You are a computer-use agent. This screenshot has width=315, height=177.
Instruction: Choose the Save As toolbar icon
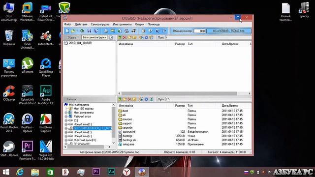[96, 31]
